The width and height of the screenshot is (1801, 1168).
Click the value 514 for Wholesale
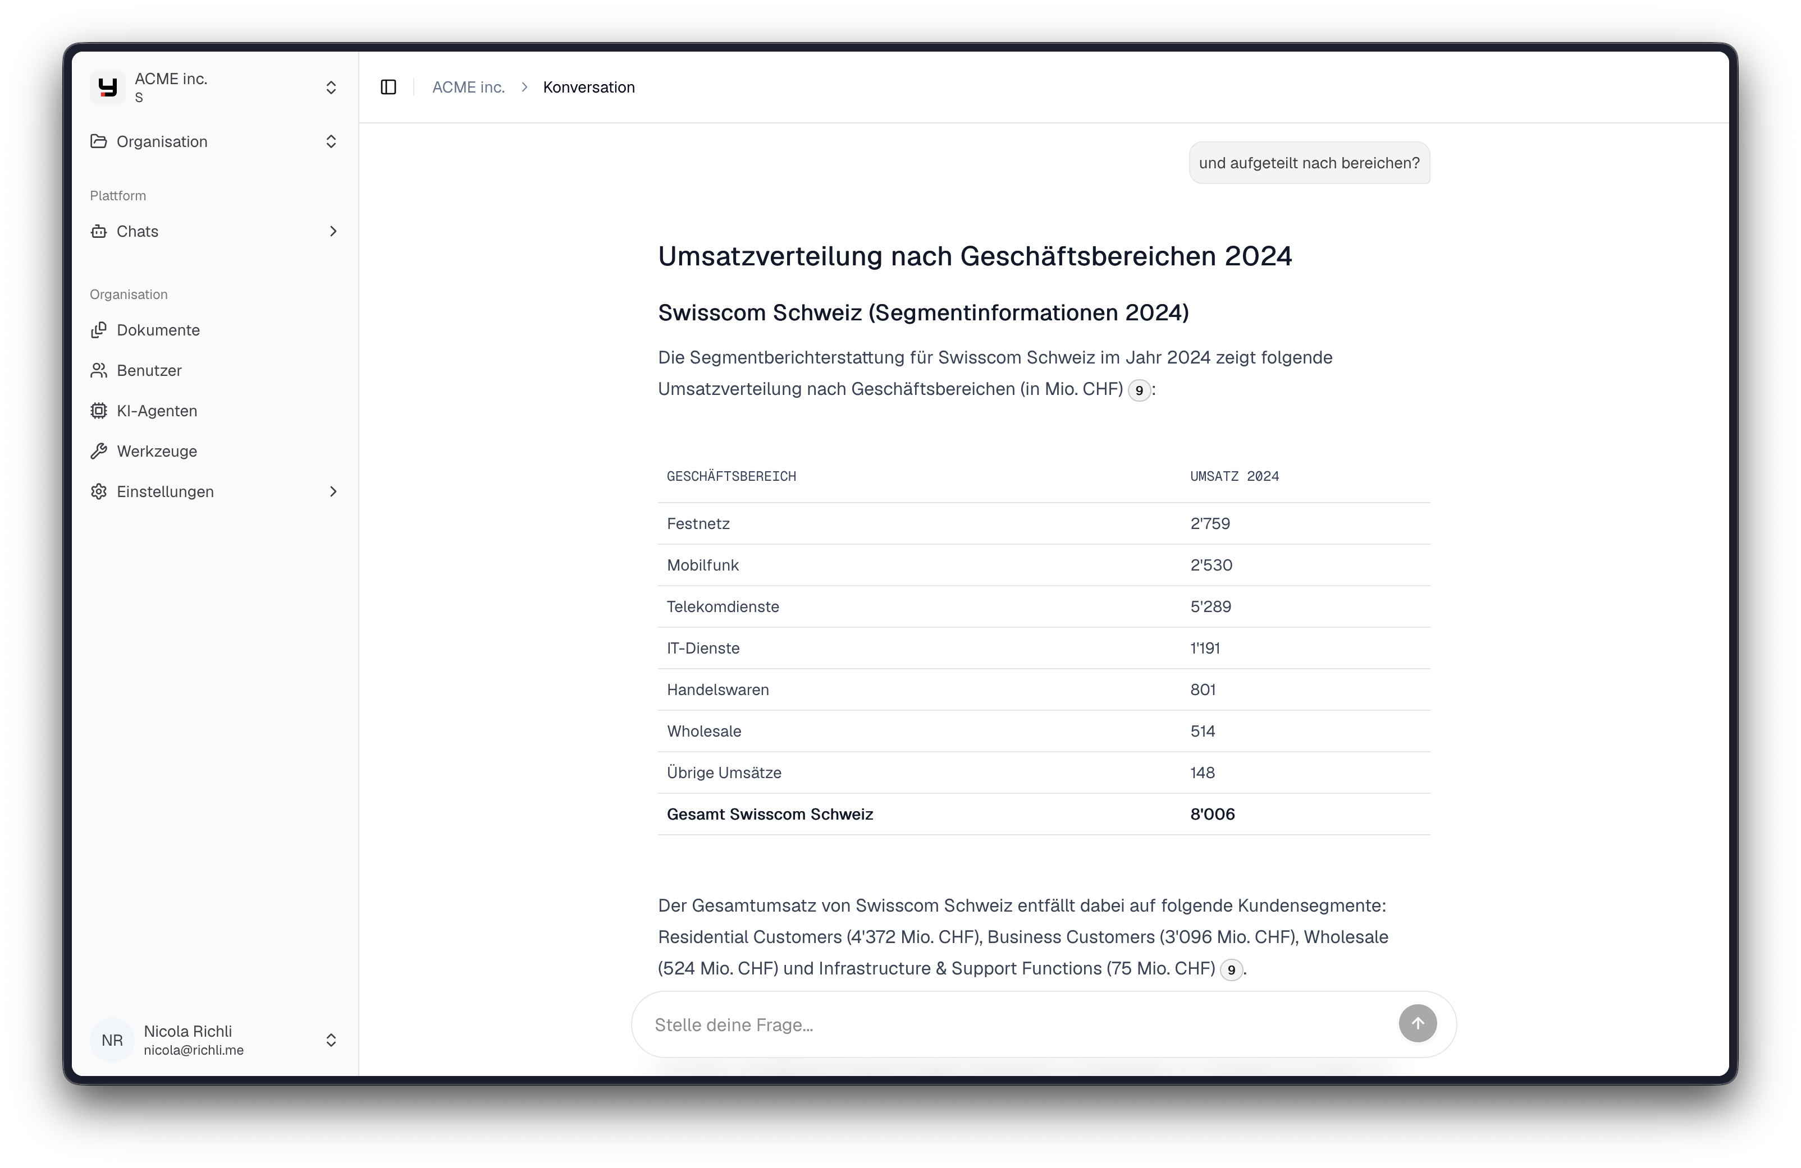pos(1203,732)
